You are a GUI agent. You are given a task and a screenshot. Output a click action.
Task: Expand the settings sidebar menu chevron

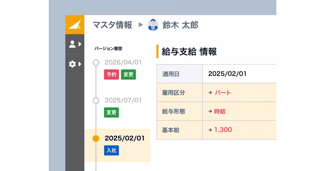(x=79, y=64)
